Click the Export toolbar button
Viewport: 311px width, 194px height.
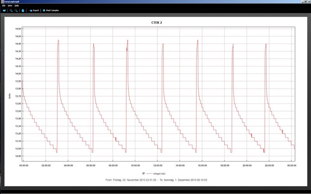(34, 10)
